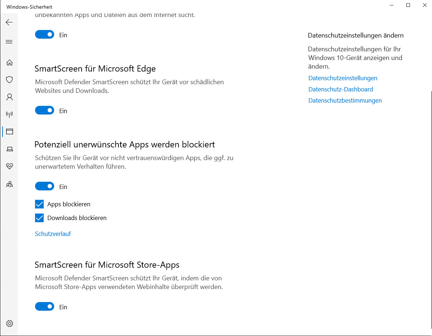The height and width of the screenshot is (336, 432).
Task: Uncheck Downloads blockieren
Action: tap(39, 218)
